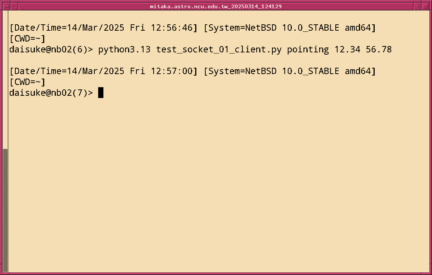
Task: Click the daisuke@nb02(7)> prompt
Action: point(51,93)
